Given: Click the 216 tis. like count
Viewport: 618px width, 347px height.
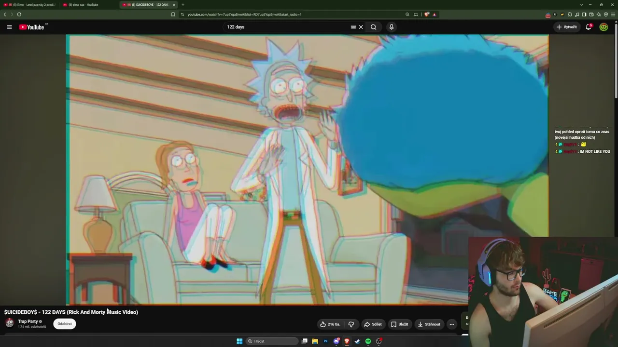Looking at the screenshot, I should pos(334,324).
